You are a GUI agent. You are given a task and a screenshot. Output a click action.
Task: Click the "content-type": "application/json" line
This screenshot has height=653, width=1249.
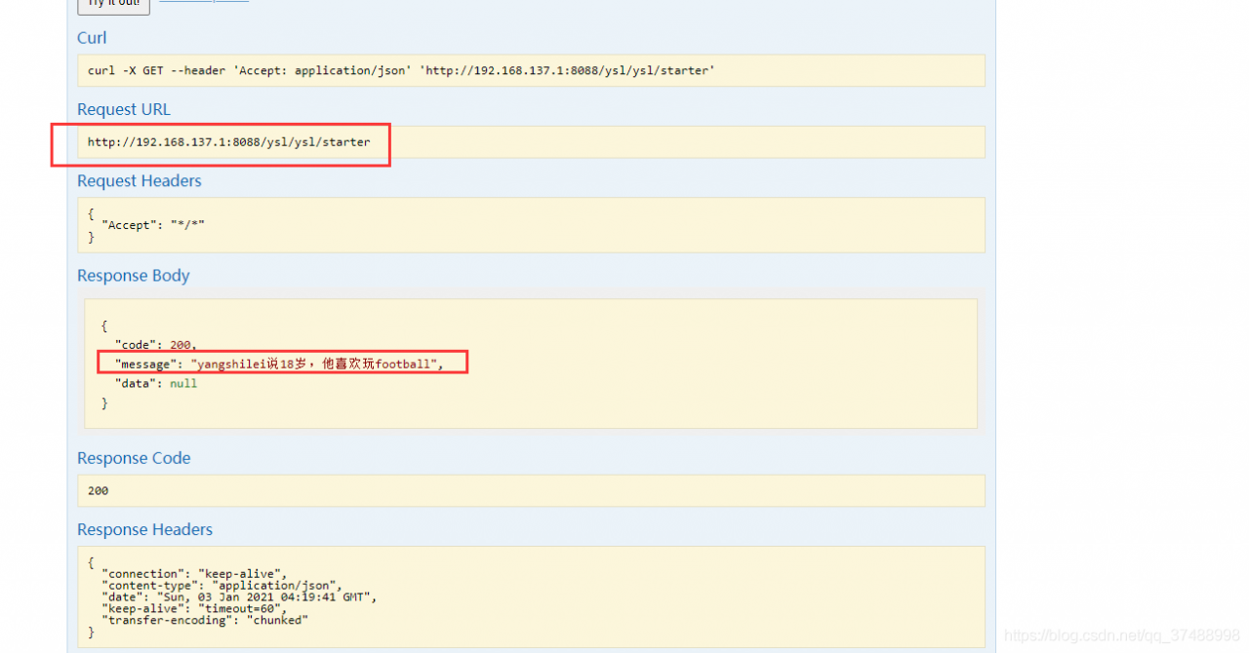coord(222,586)
